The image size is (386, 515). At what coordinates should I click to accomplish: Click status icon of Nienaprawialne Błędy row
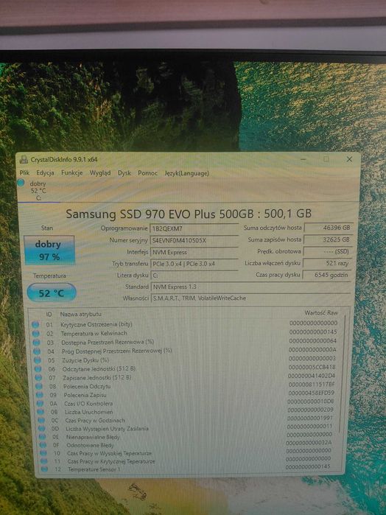[43, 437]
